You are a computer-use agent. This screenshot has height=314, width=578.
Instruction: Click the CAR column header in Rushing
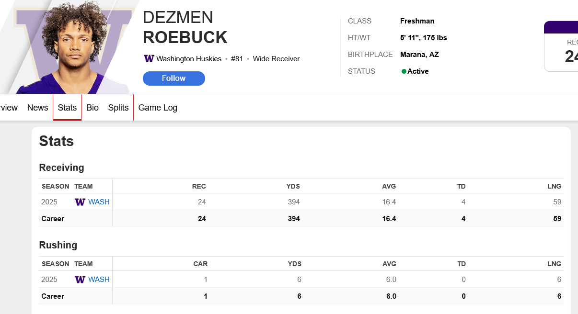click(x=200, y=264)
